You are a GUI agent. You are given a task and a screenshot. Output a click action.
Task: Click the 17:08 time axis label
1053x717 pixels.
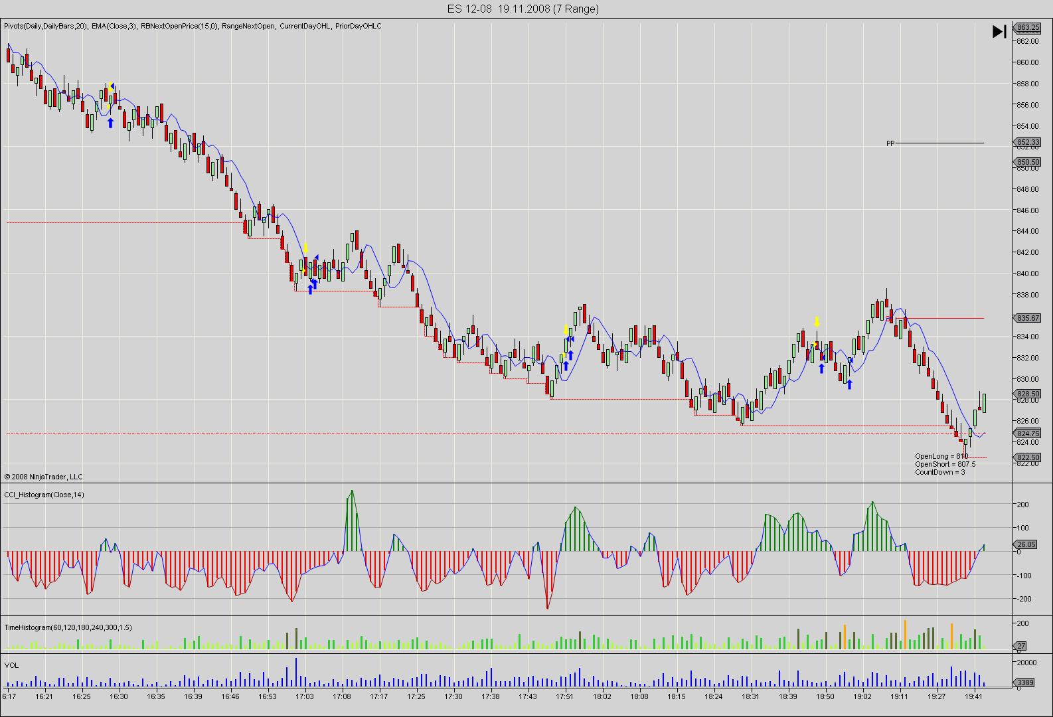click(342, 696)
